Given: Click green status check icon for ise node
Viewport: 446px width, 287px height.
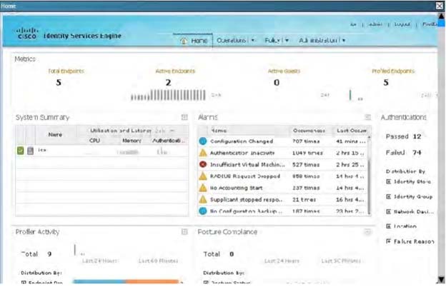Looking at the screenshot, I should click(20, 151).
